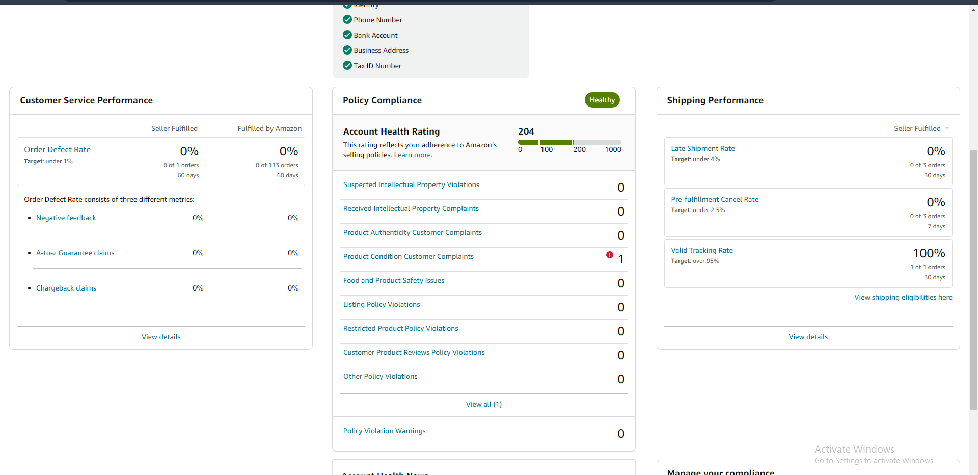Click '0 of 1 orders' text
Viewport: 978px width, 475px height.
point(181,165)
